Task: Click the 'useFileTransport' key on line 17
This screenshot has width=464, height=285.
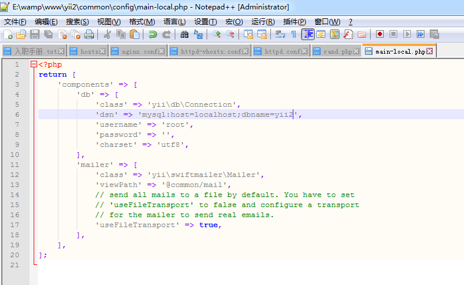Action: 138,225
